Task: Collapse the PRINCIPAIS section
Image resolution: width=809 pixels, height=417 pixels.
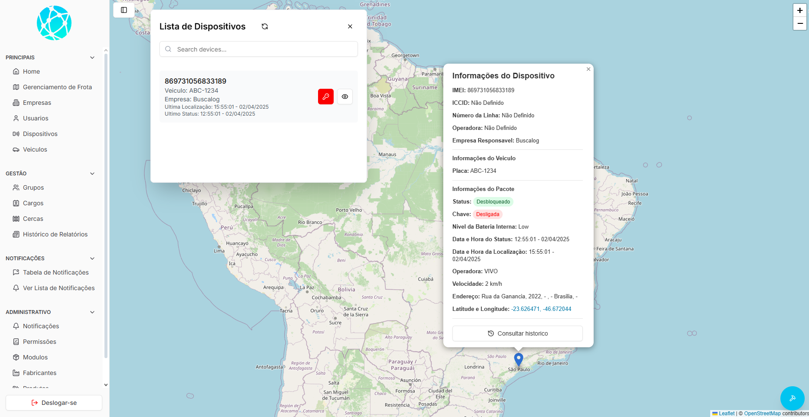Action: tap(92, 57)
